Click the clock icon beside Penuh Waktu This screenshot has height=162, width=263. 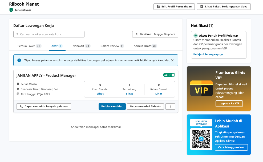(x=18, y=84)
